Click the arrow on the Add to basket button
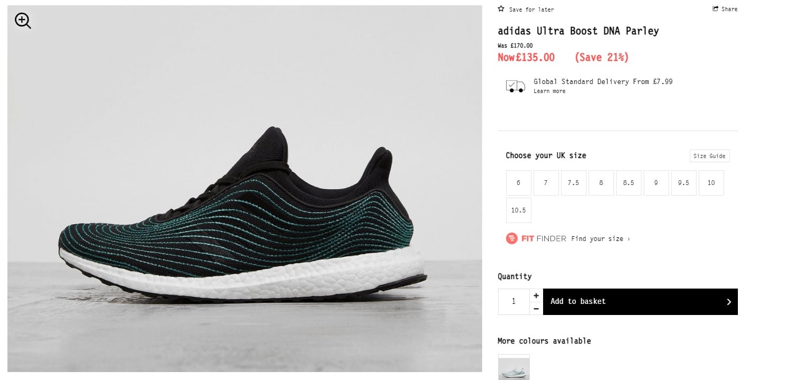The image size is (785, 380). pyautogui.click(x=728, y=302)
